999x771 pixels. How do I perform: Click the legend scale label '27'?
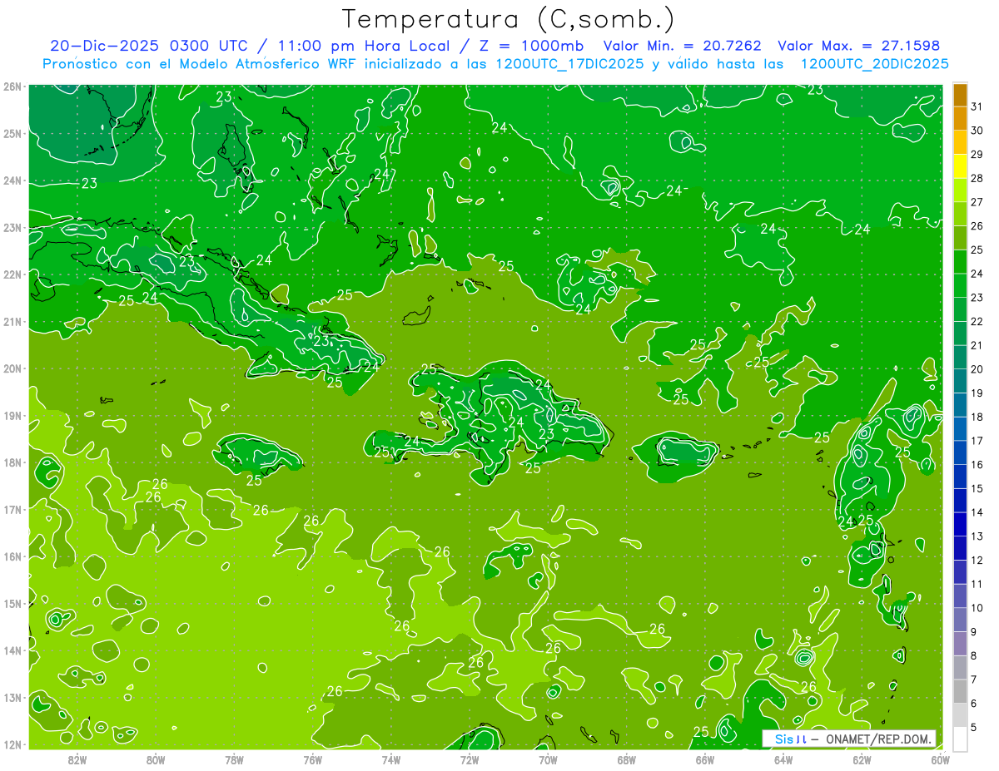point(977,201)
